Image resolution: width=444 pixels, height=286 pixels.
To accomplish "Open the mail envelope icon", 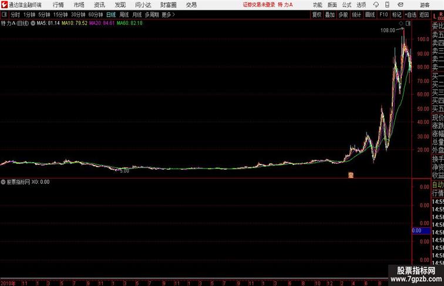I will pos(401,5).
